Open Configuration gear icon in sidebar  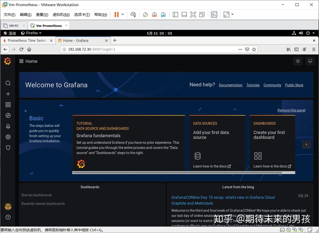point(8,137)
